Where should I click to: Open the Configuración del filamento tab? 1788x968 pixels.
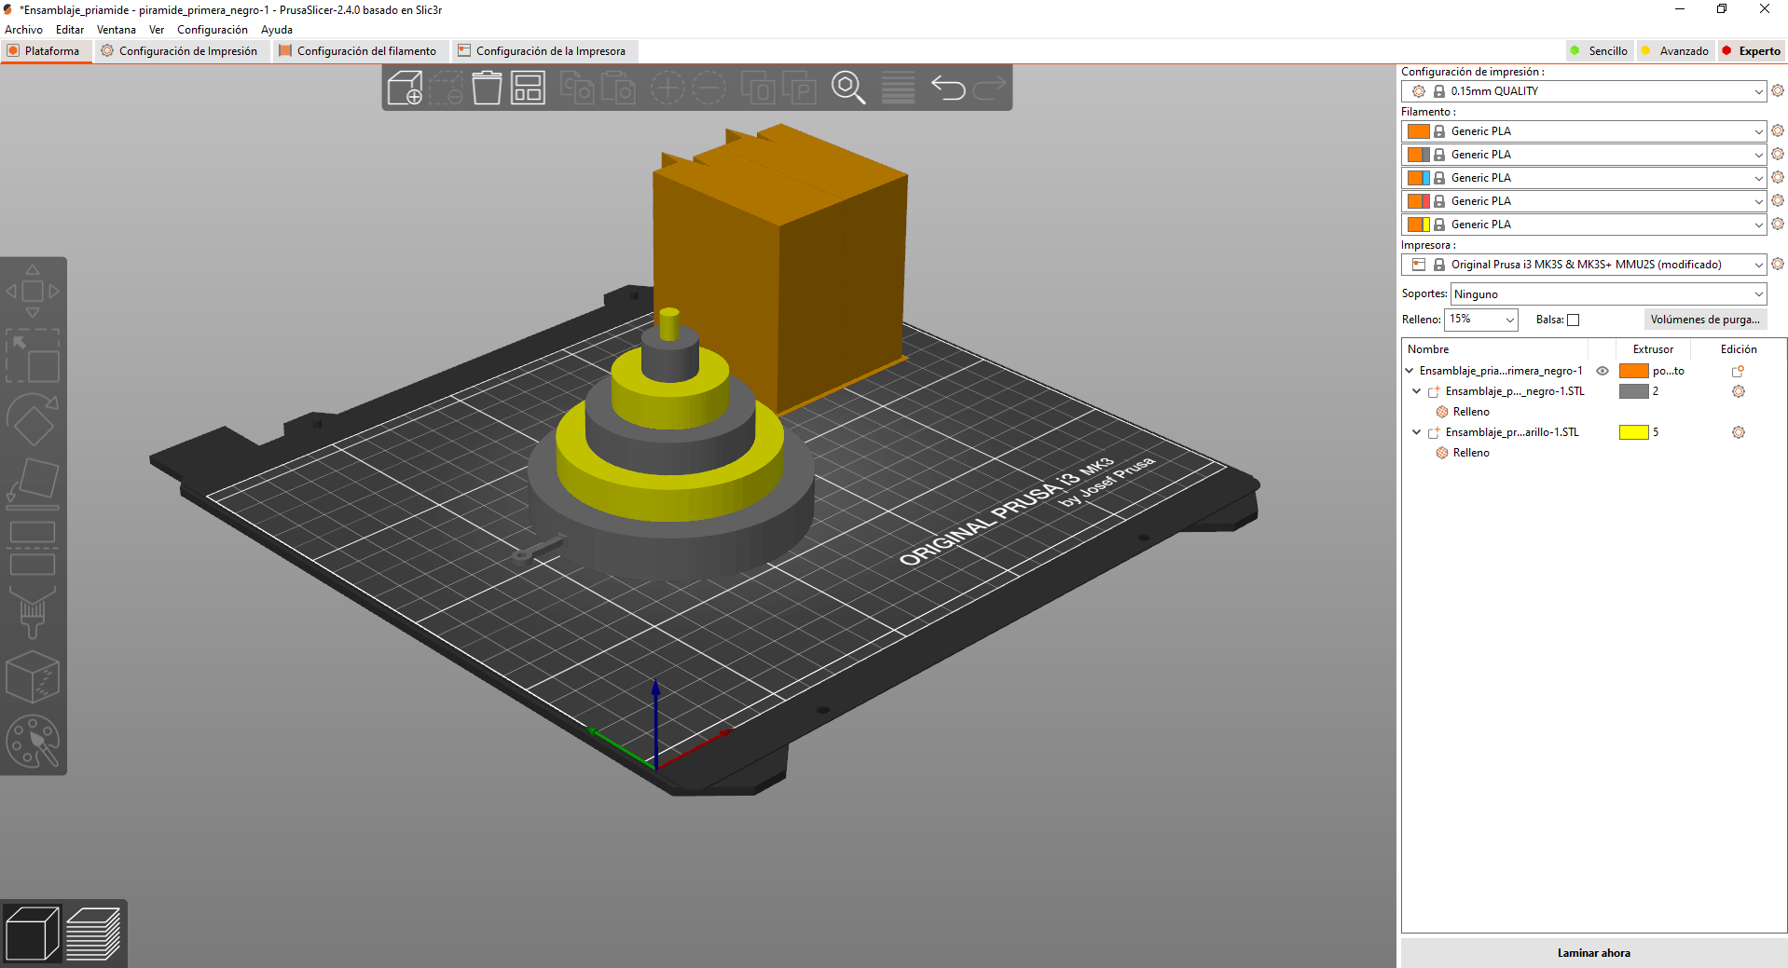[357, 51]
